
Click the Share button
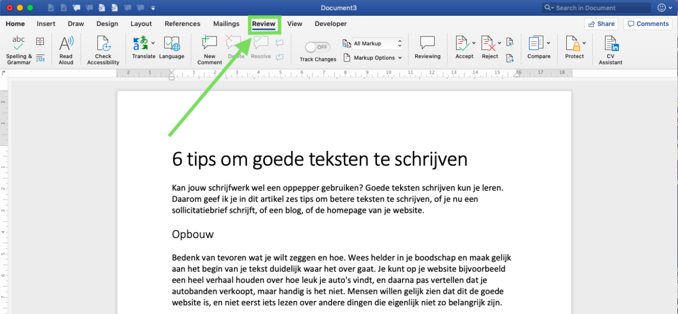coord(601,23)
